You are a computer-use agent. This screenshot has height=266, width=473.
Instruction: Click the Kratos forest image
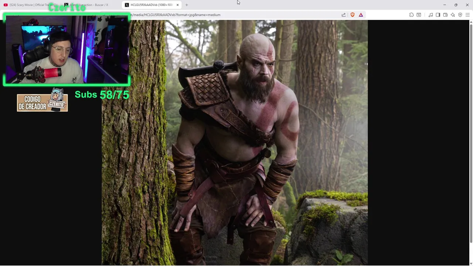[235, 143]
